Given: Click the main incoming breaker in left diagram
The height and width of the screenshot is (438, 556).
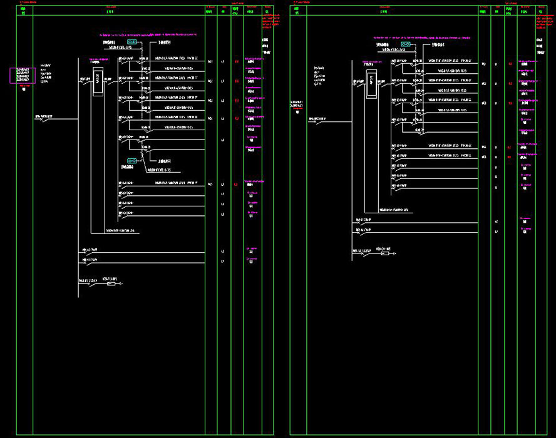Looking at the screenshot, I should click(44, 117).
